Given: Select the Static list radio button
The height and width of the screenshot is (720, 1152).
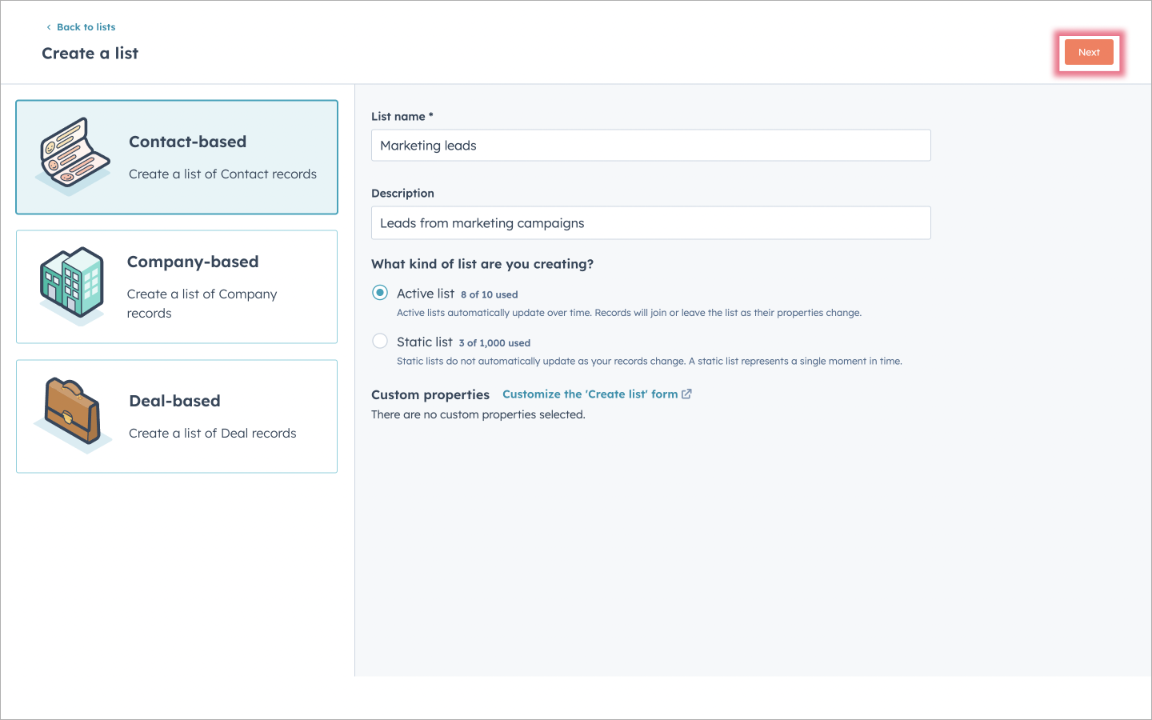Looking at the screenshot, I should [x=380, y=342].
